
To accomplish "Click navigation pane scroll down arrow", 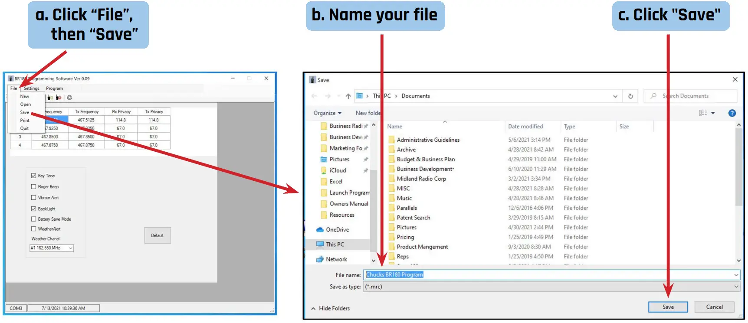I will (374, 261).
